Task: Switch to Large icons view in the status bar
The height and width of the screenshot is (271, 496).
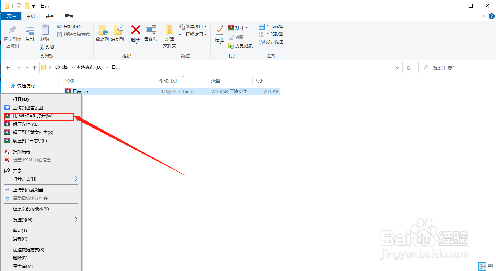Action: (x=491, y=267)
